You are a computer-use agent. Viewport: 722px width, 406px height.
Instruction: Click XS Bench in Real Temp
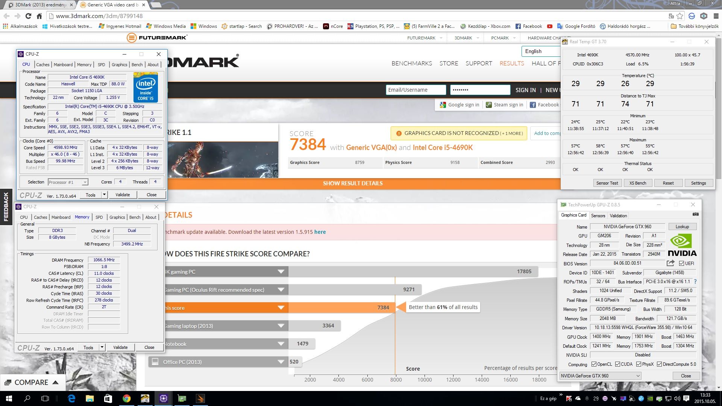tap(638, 183)
